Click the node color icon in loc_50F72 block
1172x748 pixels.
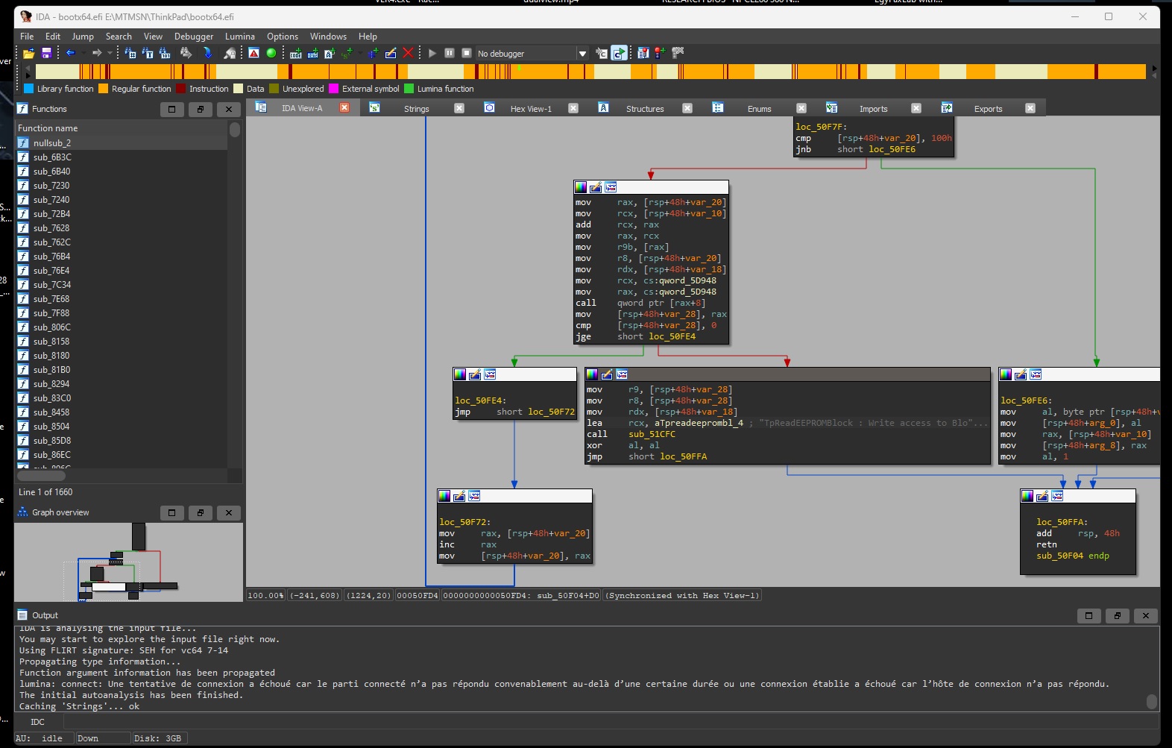444,497
